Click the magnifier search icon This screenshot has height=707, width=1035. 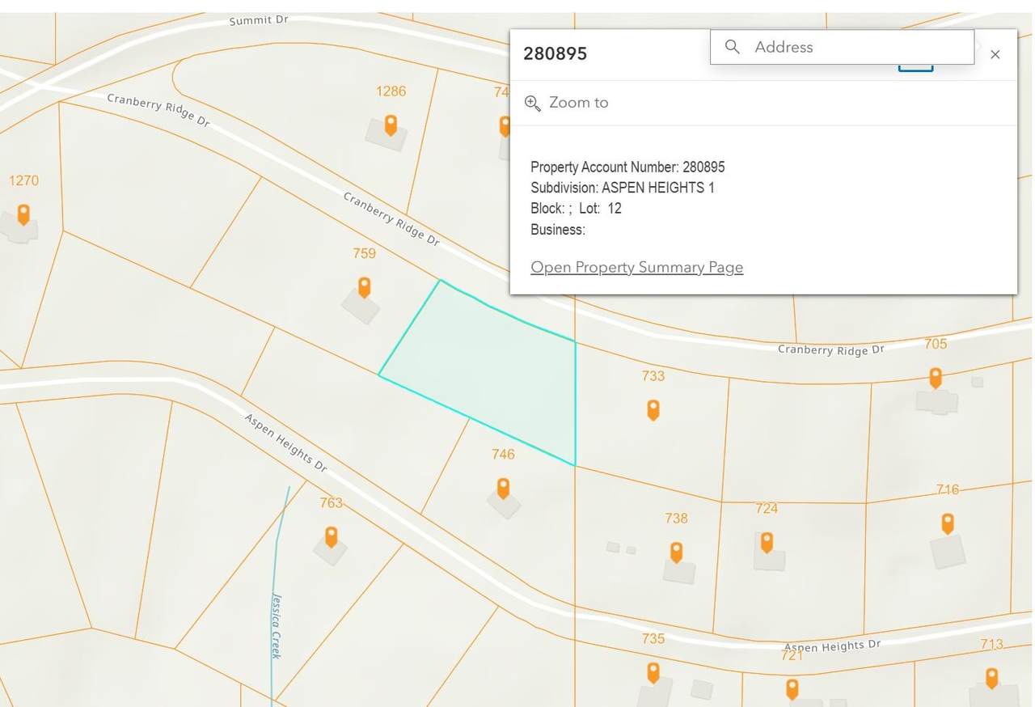pos(733,47)
